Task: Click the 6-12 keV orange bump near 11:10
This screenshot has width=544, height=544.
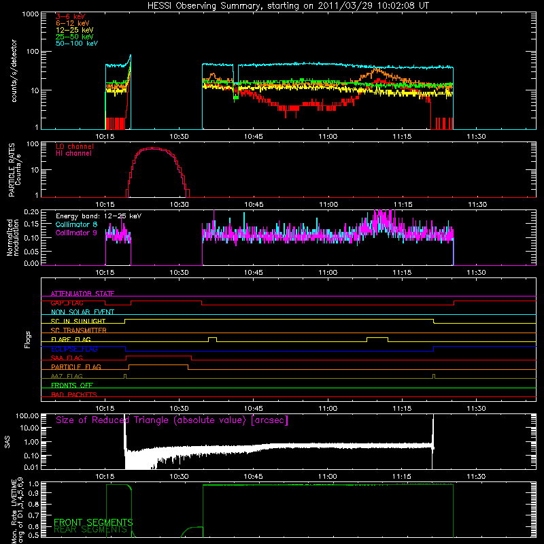Action: point(377,71)
